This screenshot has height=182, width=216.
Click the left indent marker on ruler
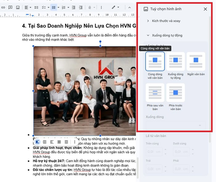point(33,16)
